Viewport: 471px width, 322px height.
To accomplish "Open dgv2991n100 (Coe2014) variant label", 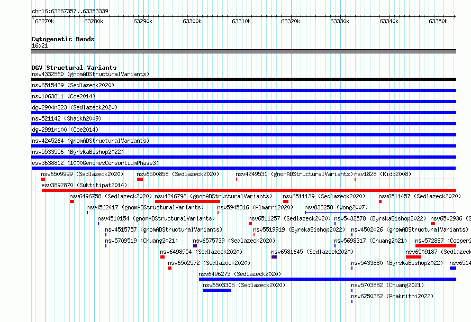I will point(65,130).
